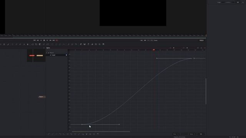This screenshot has height=138, width=246.
Task: Toggle the APrx auto proxy option
Action: pyautogui.click(x=152, y=40)
